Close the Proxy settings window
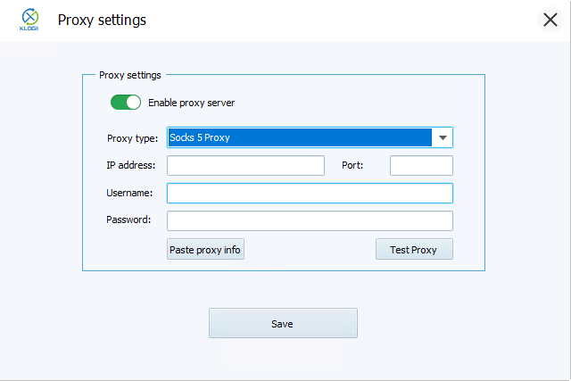Viewport: 571px width, 381px height. (550, 20)
